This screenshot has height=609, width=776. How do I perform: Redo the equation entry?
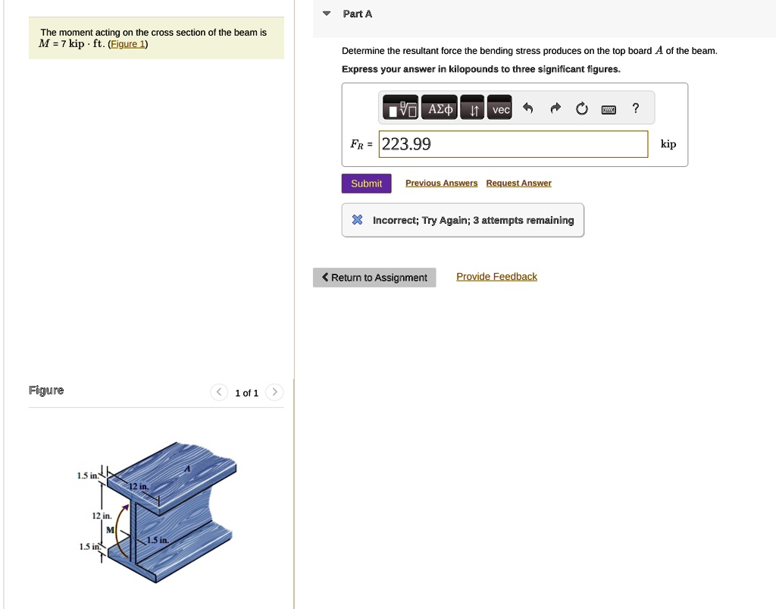(x=555, y=108)
